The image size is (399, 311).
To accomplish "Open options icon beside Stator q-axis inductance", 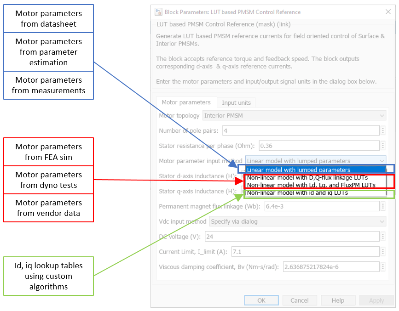I will 383,191.
